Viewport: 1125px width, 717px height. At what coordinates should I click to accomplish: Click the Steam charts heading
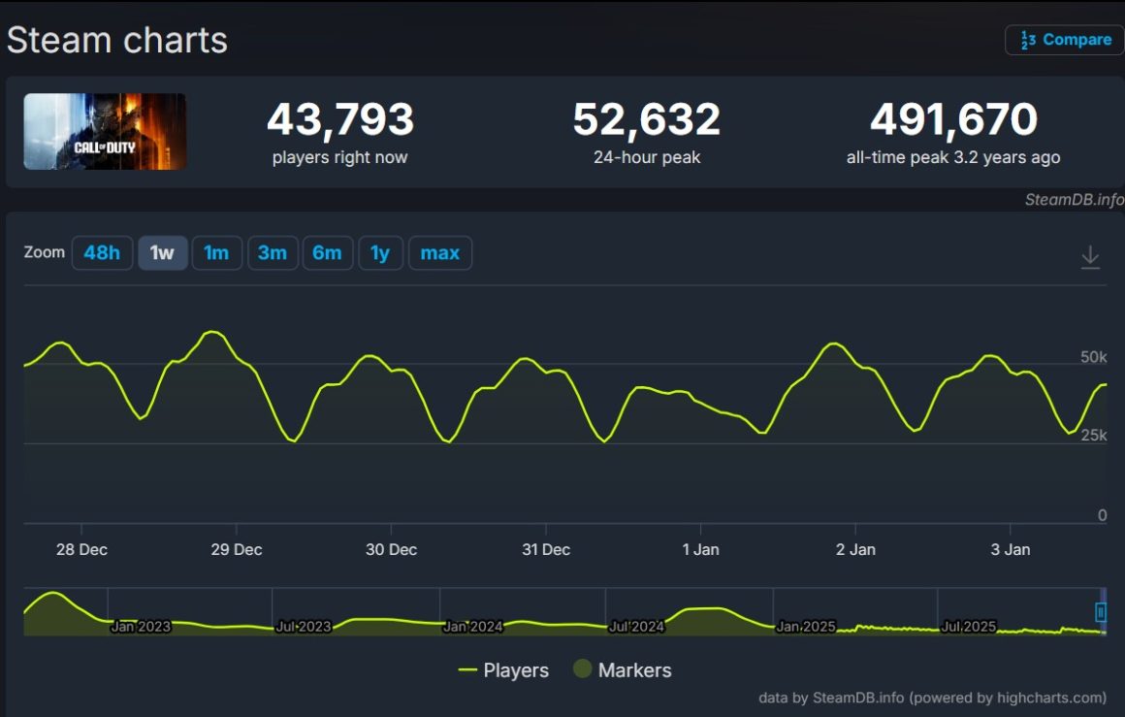[x=116, y=39]
